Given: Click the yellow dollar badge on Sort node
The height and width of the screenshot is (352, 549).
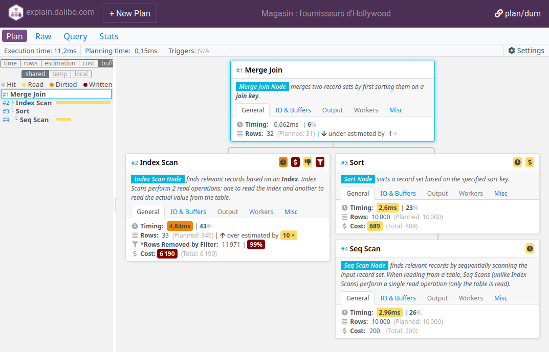Looking at the screenshot, I should tap(530, 162).
